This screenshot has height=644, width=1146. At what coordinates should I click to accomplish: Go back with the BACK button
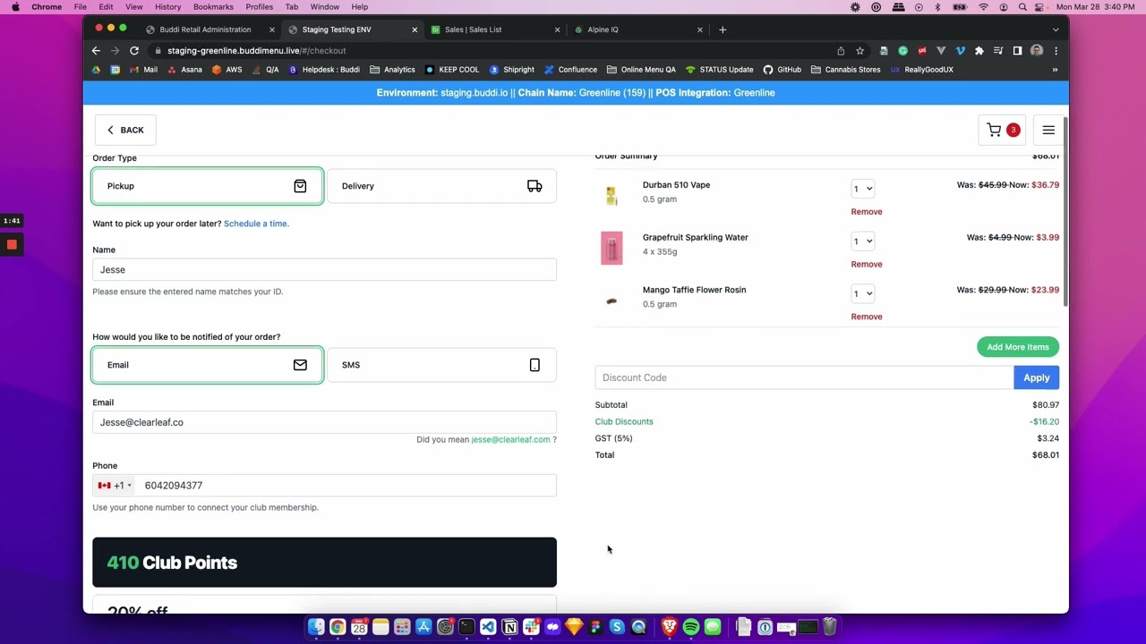[125, 130]
